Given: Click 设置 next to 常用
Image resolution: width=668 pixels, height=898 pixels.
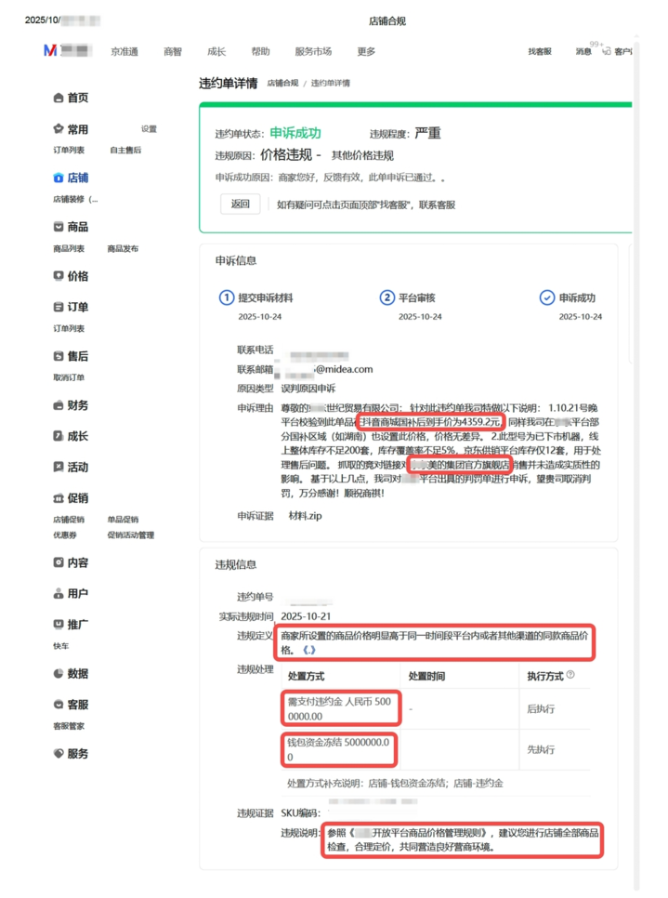Looking at the screenshot, I should [149, 130].
